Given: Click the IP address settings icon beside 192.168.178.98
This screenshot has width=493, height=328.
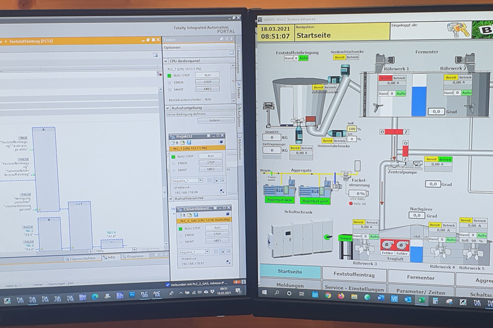Looking at the screenshot, I should (222, 191).
